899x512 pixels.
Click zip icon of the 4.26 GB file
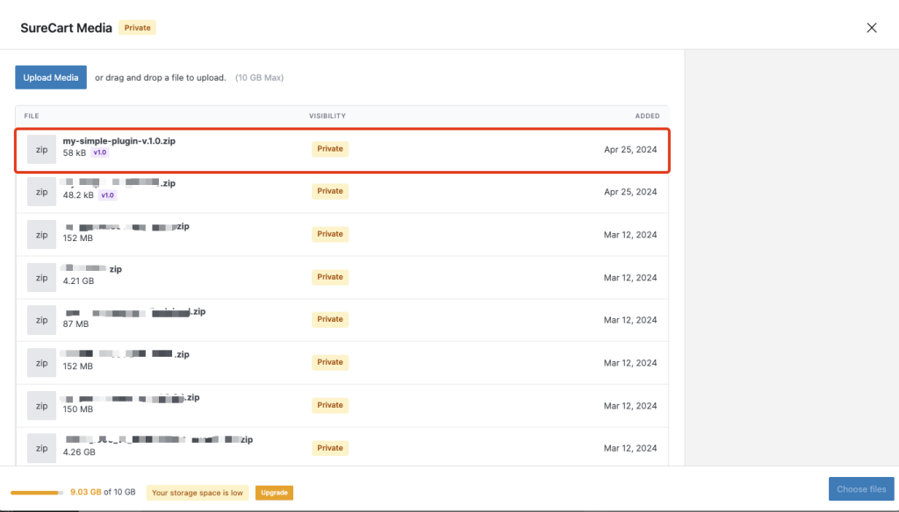[x=41, y=448]
